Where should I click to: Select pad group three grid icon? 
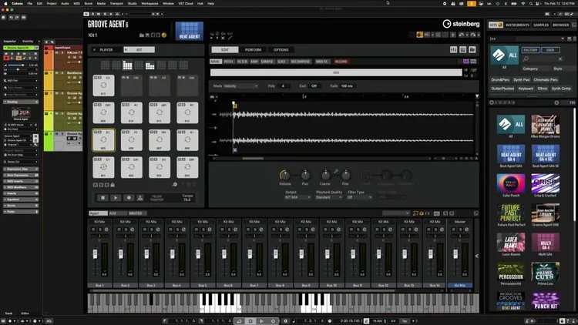point(127,65)
